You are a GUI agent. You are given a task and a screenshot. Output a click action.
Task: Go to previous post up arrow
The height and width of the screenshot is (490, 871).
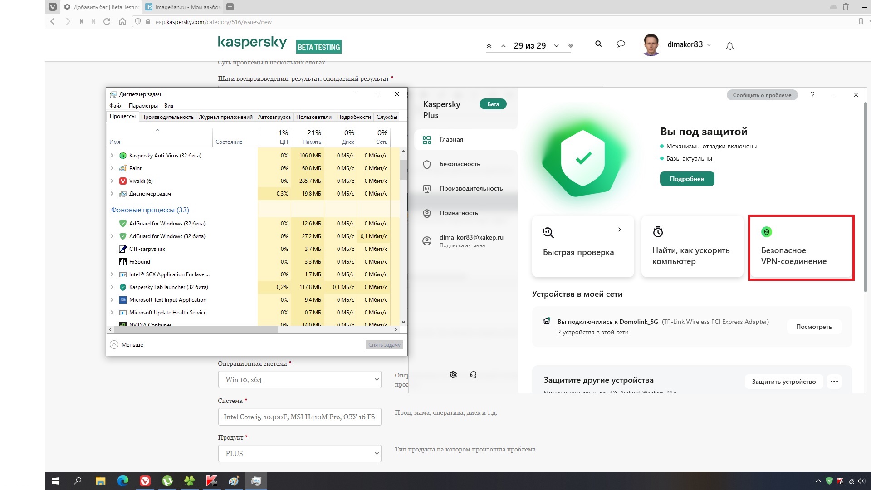[x=504, y=46]
